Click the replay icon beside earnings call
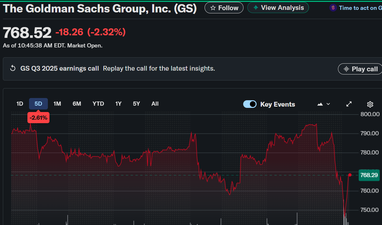382x225 pixels. tap(13, 68)
